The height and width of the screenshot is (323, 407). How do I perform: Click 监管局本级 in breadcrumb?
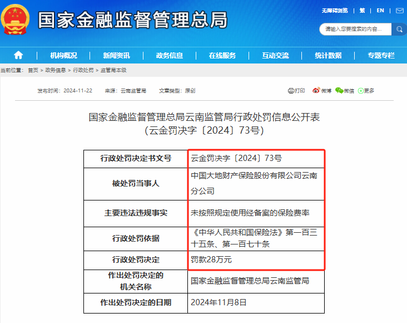click(113, 70)
